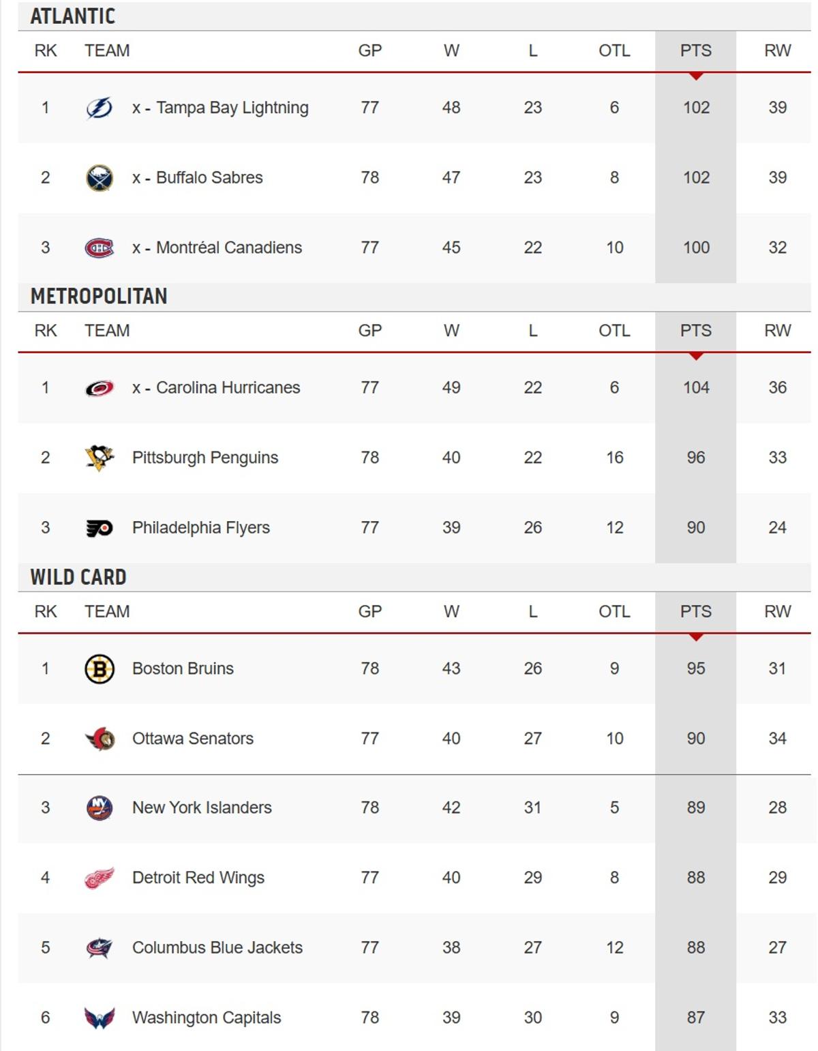Screen dimensions: 818x1051
Task: Click the Buffalo Sabres logo
Action: tap(98, 177)
